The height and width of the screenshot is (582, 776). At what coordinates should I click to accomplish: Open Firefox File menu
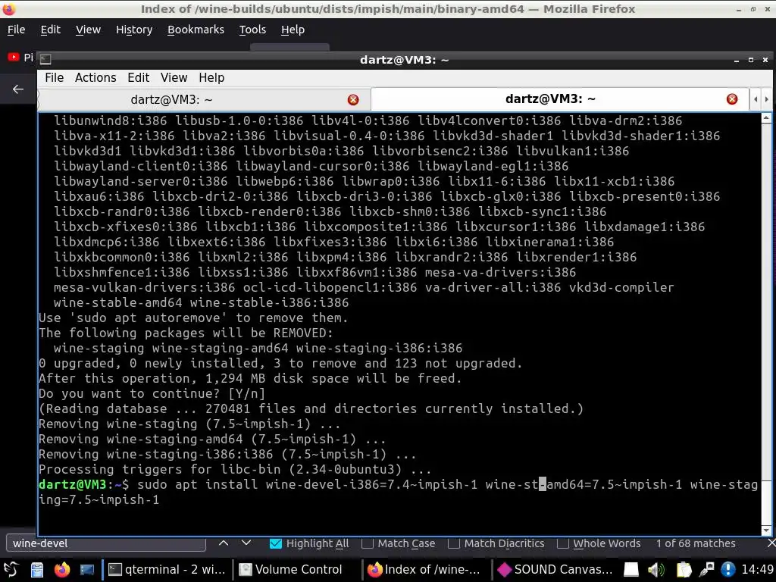16,30
